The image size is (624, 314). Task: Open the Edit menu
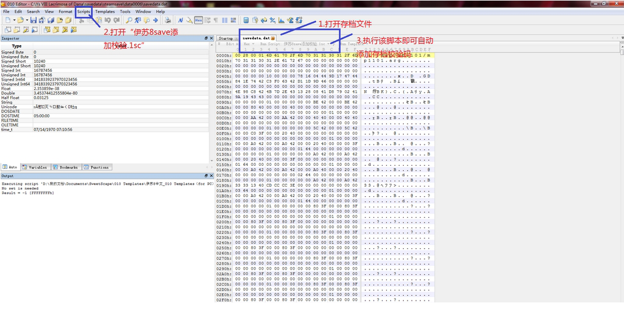pos(18,12)
